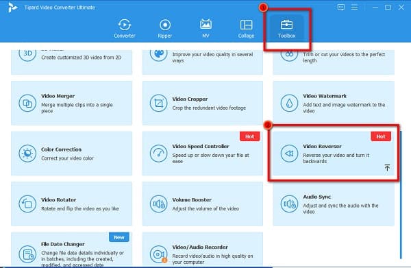Open the Video Watermark tool title
The height and width of the screenshot is (268, 411).
click(325, 96)
